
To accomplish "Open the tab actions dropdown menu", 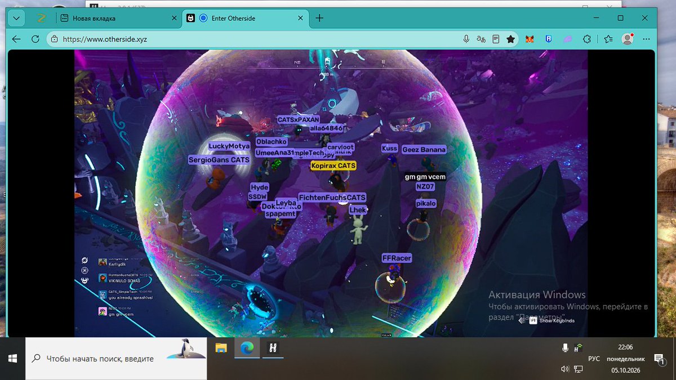I will tap(16, 18).
